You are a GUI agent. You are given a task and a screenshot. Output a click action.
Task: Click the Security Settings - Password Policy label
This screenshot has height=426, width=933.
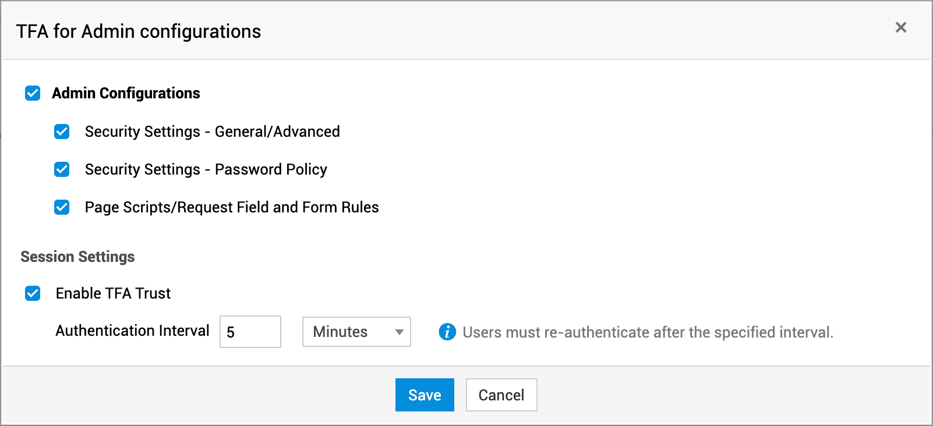point(206,169)
